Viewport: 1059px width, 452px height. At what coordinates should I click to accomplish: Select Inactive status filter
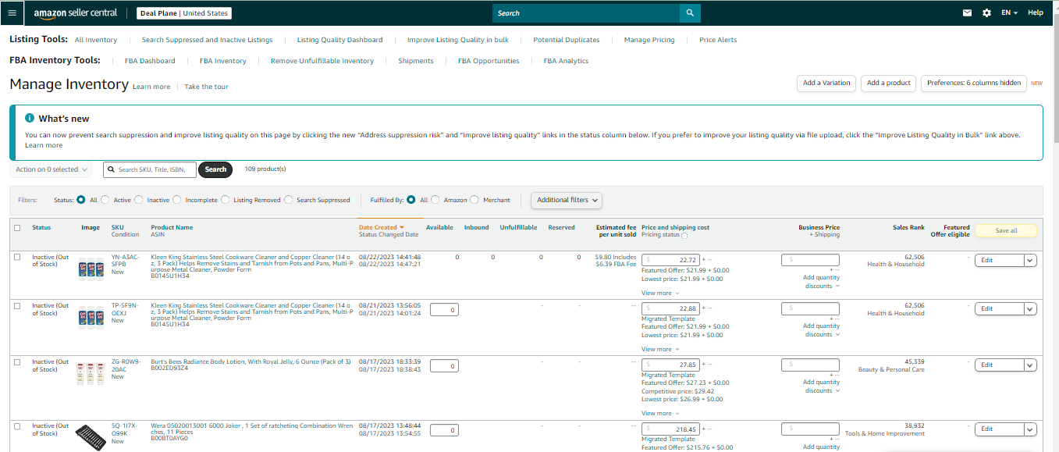[139, 200]
